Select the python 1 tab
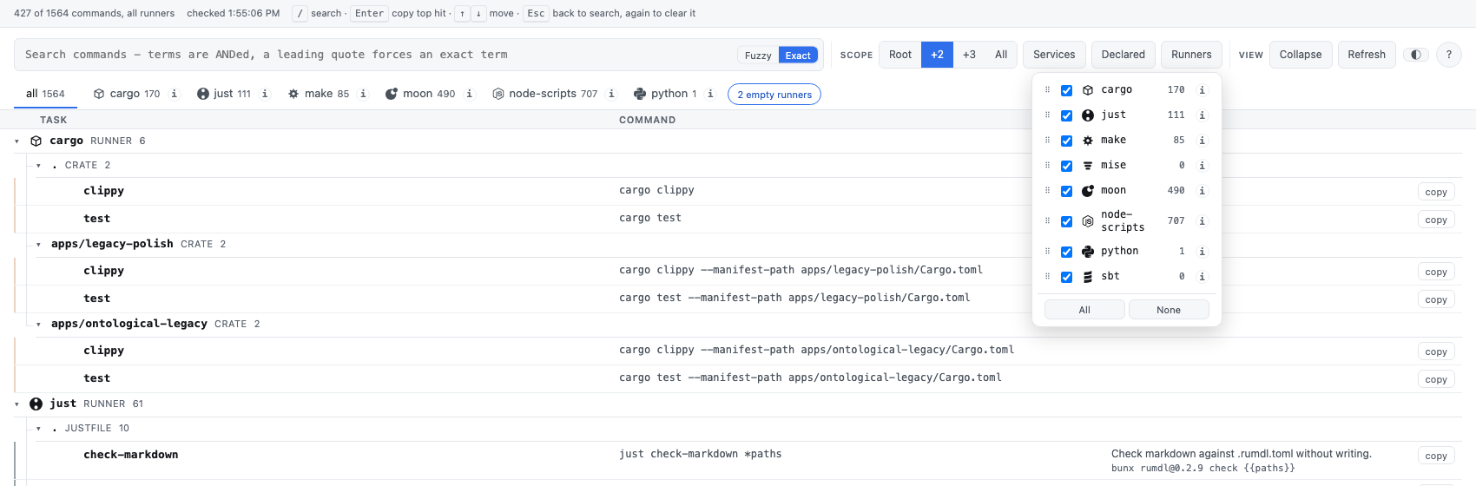1476x486 pixels. 665,94
